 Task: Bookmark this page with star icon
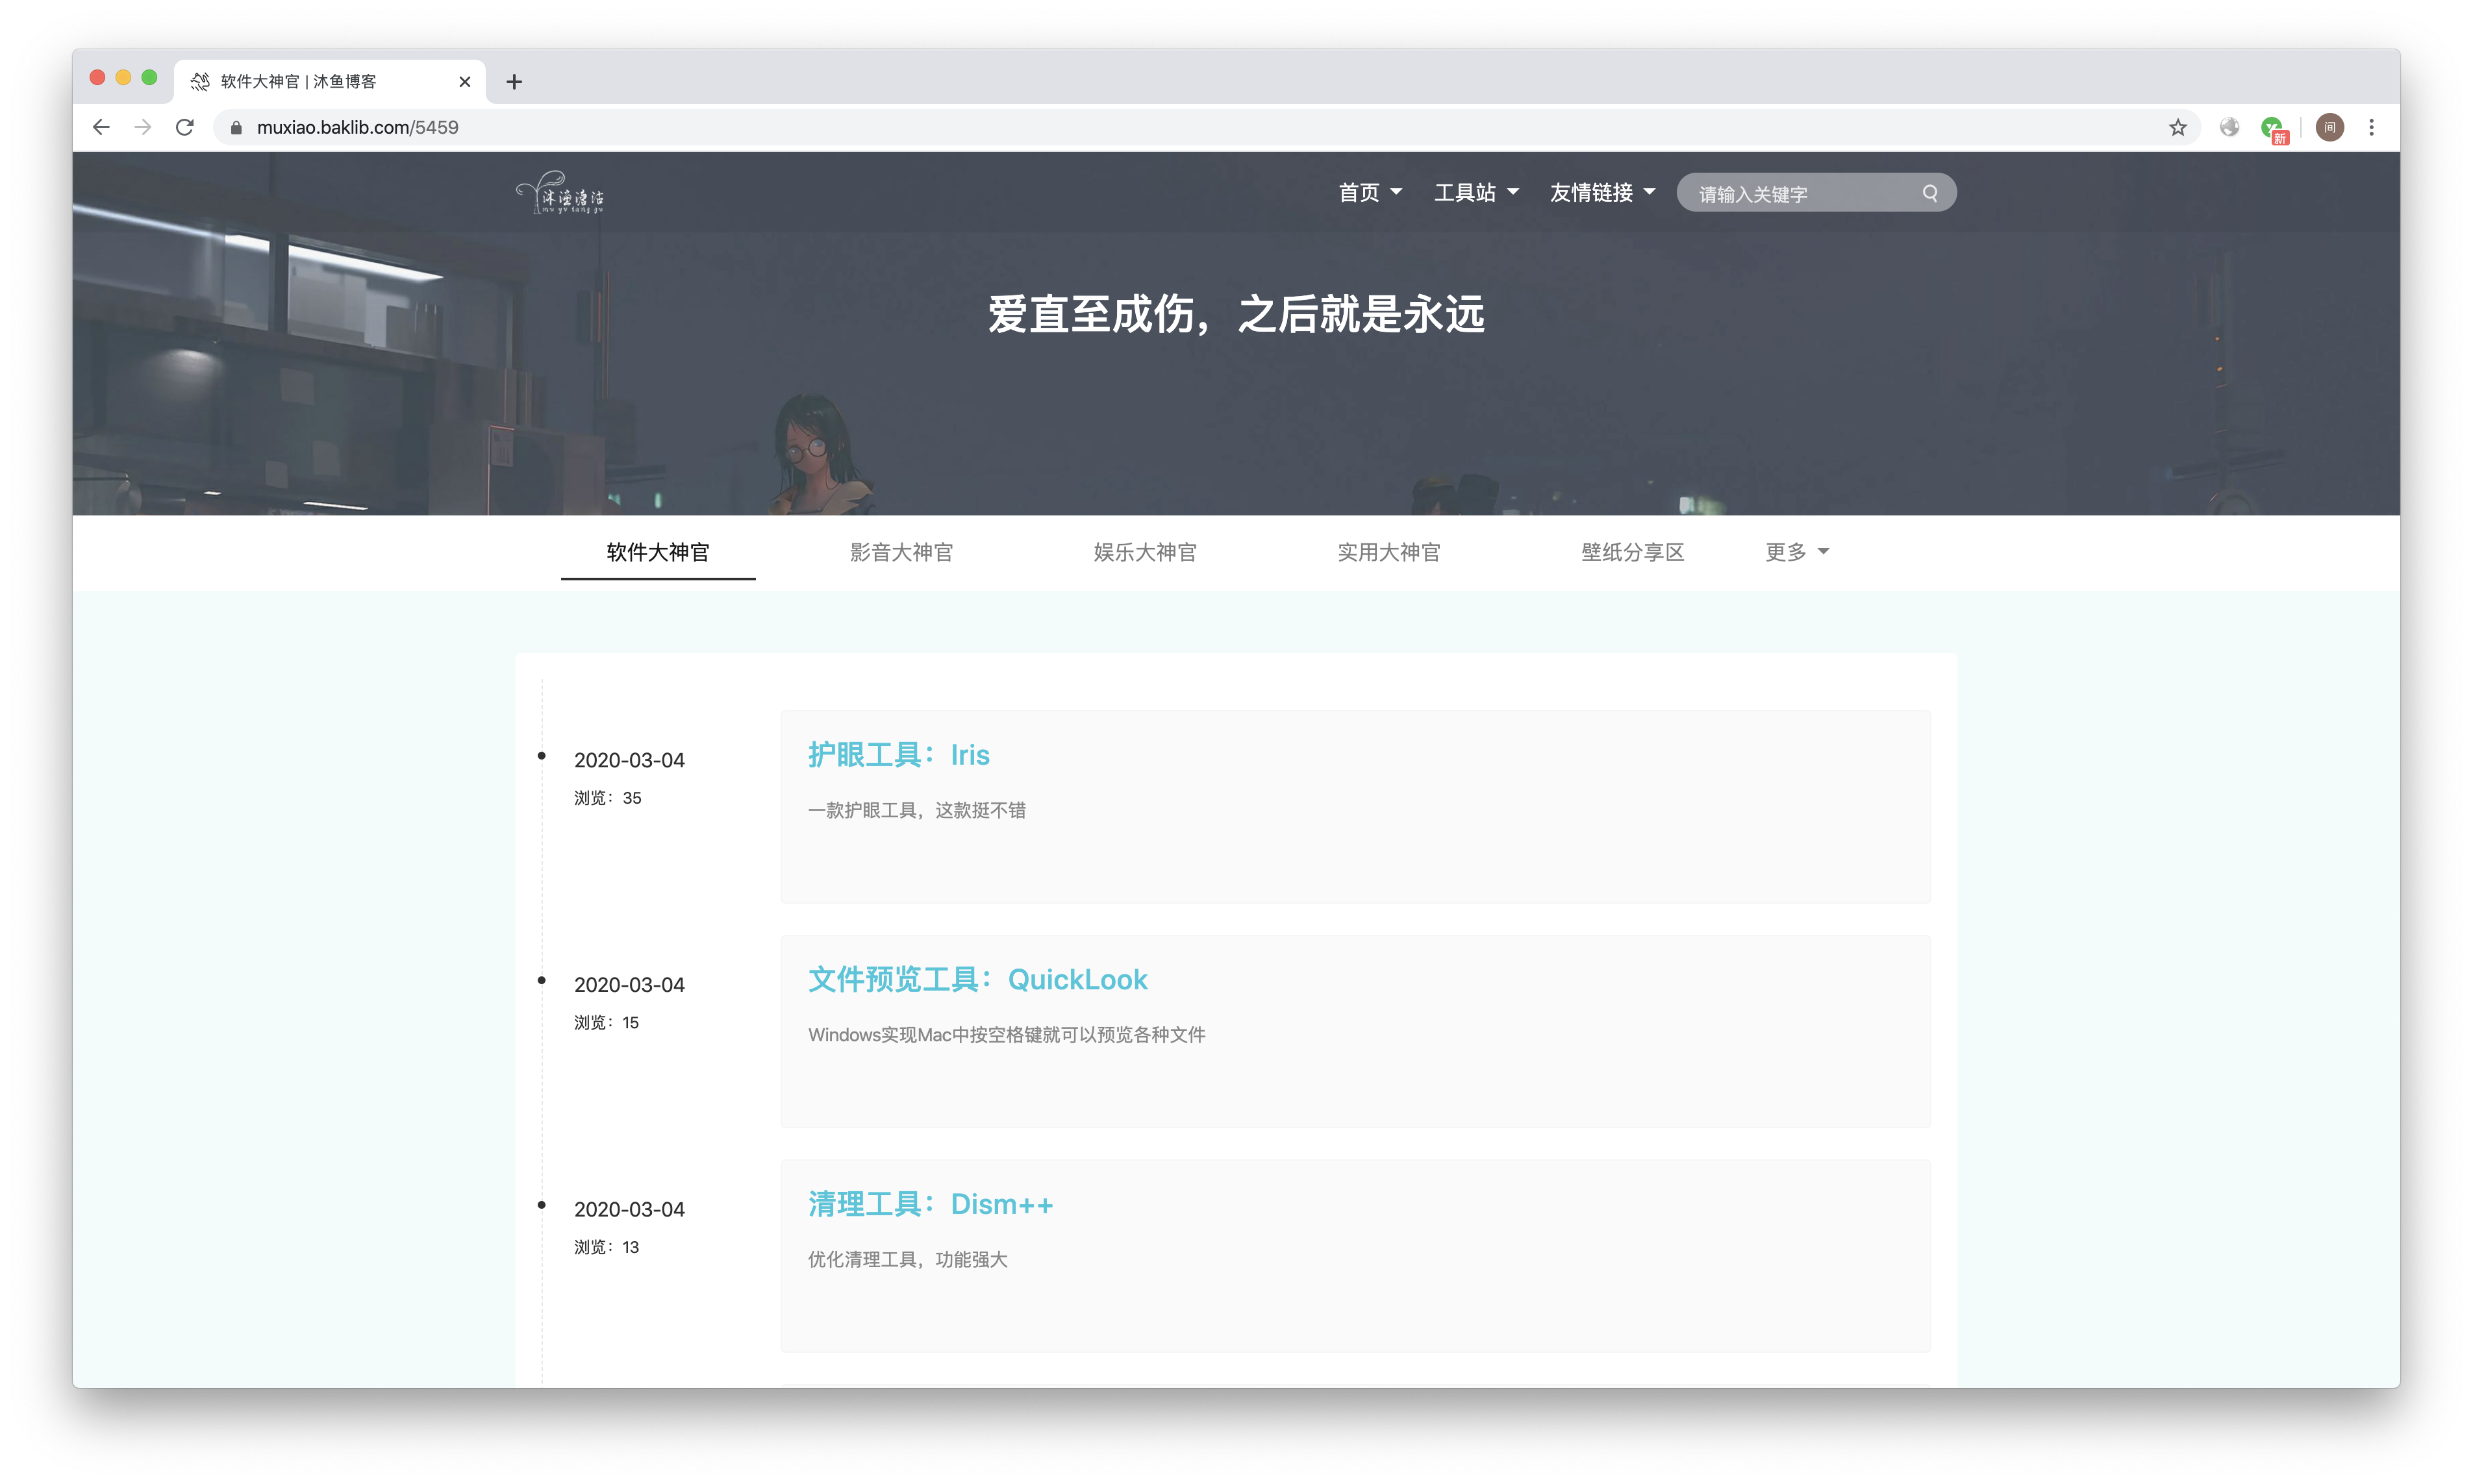[x=2178, y=127]
